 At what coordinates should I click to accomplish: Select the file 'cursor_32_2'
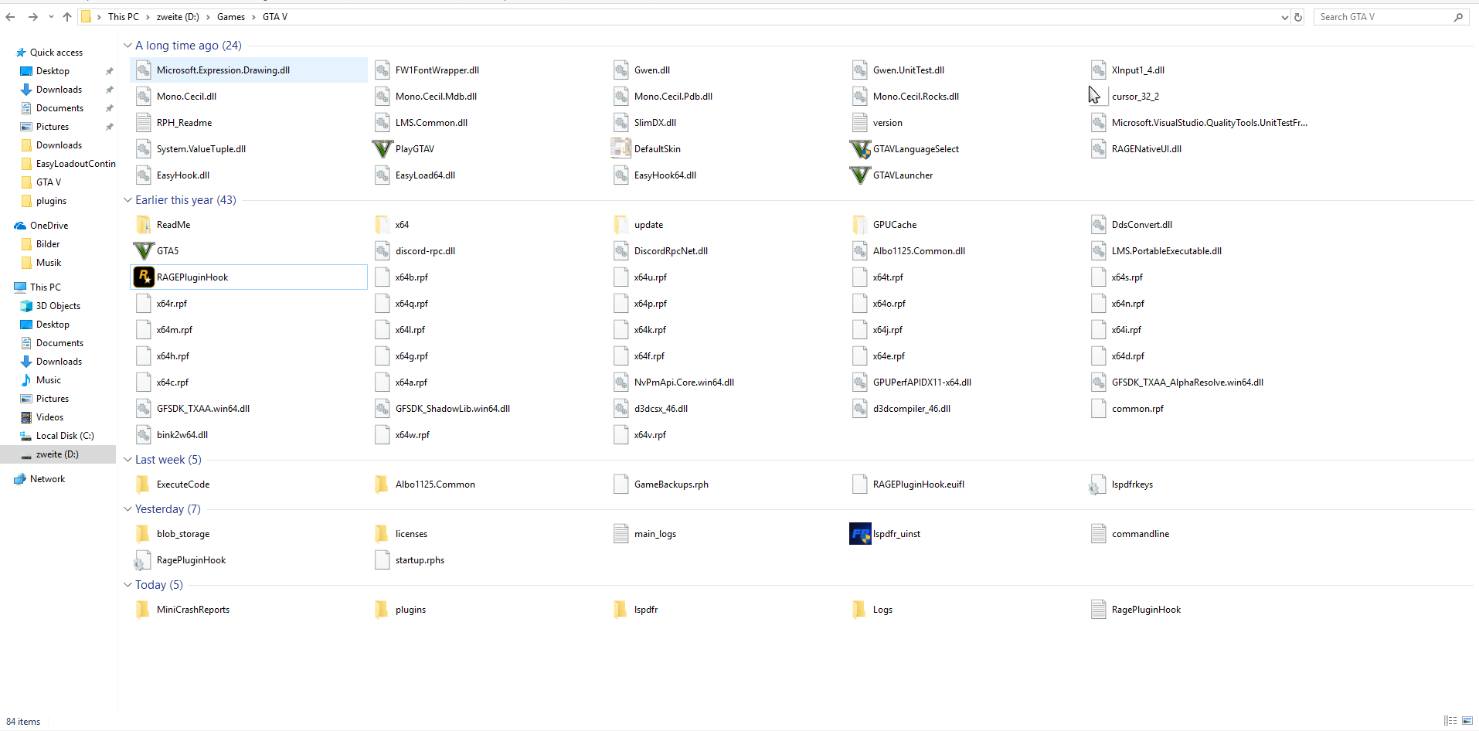(x=1135, y=97)
